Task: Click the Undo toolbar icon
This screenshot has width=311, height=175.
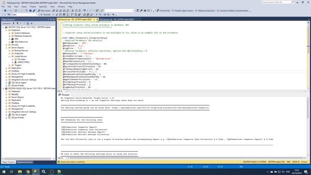Action: pyautogui.click(x=85, y=11)
